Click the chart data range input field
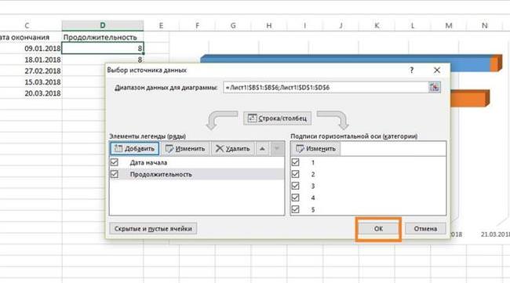 tap(326, 87)
